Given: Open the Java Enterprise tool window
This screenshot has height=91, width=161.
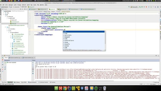Looking at the screenshot, I should tap(32, 82).
